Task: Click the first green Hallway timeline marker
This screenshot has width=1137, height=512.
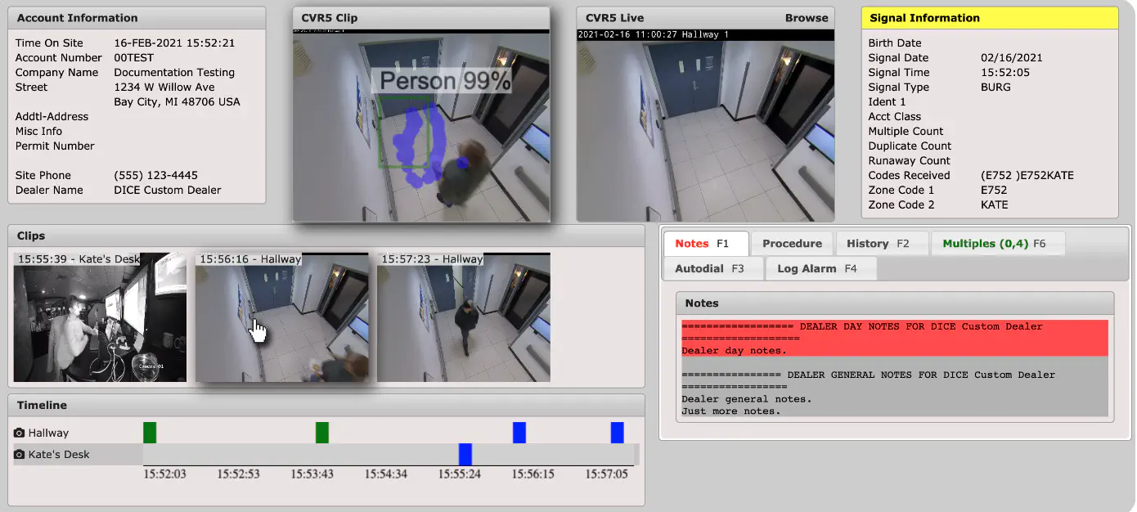Action: pyautogui.click(x=150, y=433)
